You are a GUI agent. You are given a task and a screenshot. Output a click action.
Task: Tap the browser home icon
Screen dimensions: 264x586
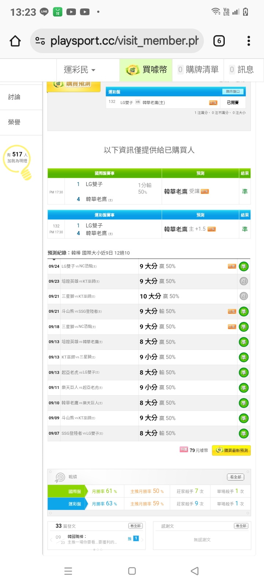coord(15,41)
